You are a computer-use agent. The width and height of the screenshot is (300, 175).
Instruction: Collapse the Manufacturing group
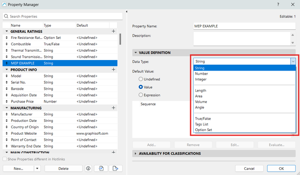pos(7,108)
